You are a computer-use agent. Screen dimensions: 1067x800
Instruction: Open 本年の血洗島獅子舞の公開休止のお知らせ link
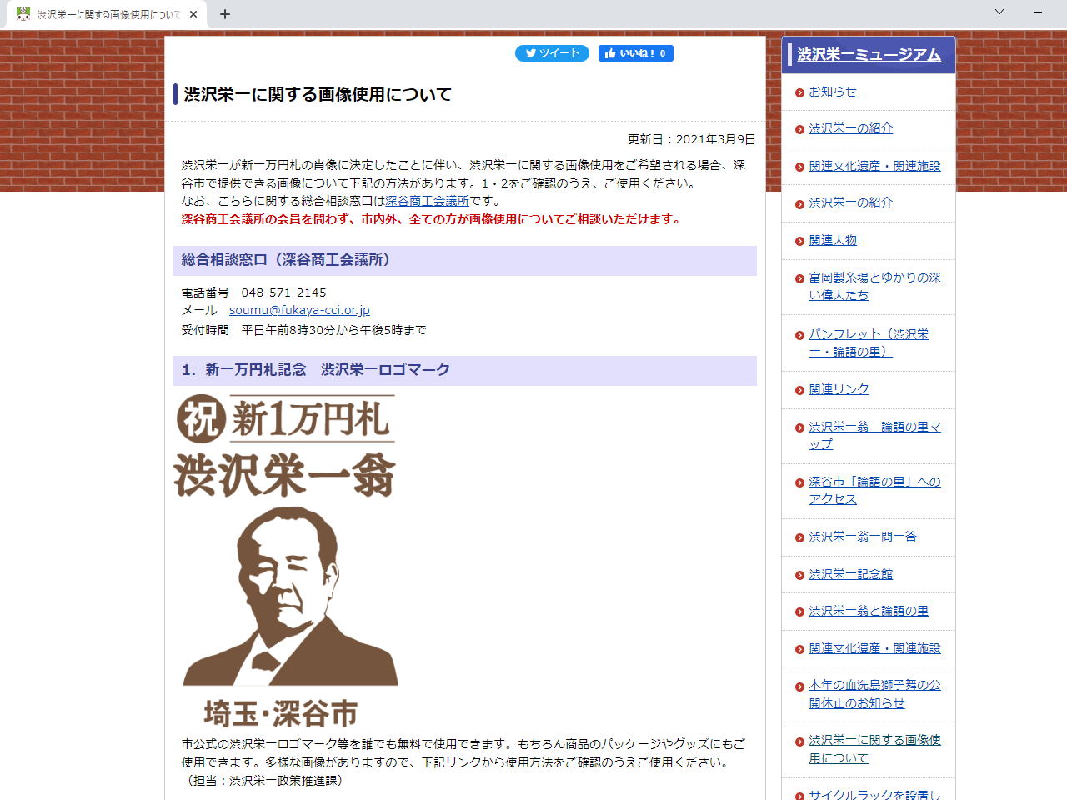874,694
